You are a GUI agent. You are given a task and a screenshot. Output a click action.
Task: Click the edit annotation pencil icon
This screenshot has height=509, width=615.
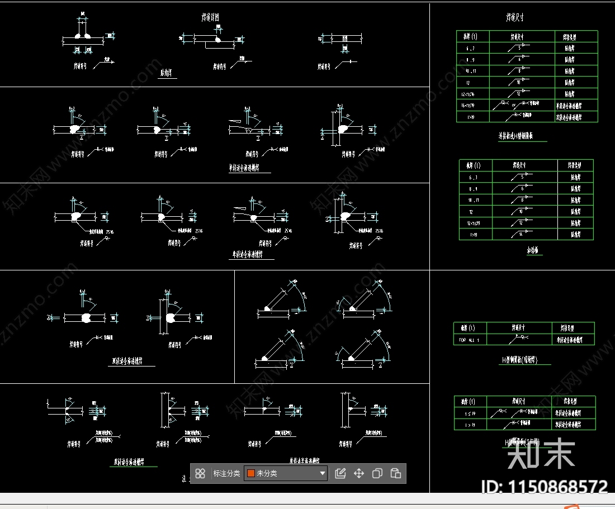[340, 474]
